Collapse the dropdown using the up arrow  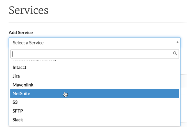[x=178, y=42]
